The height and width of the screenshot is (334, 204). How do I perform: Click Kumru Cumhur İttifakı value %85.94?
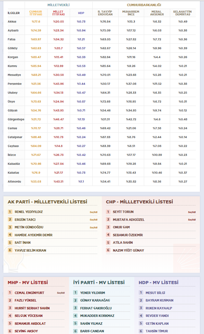point(36,66)
